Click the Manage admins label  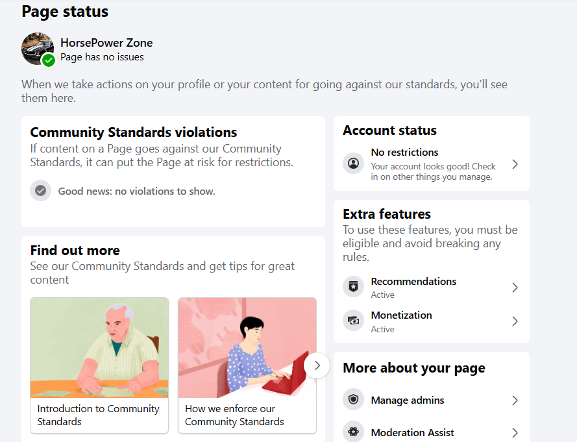coord(408,400)
